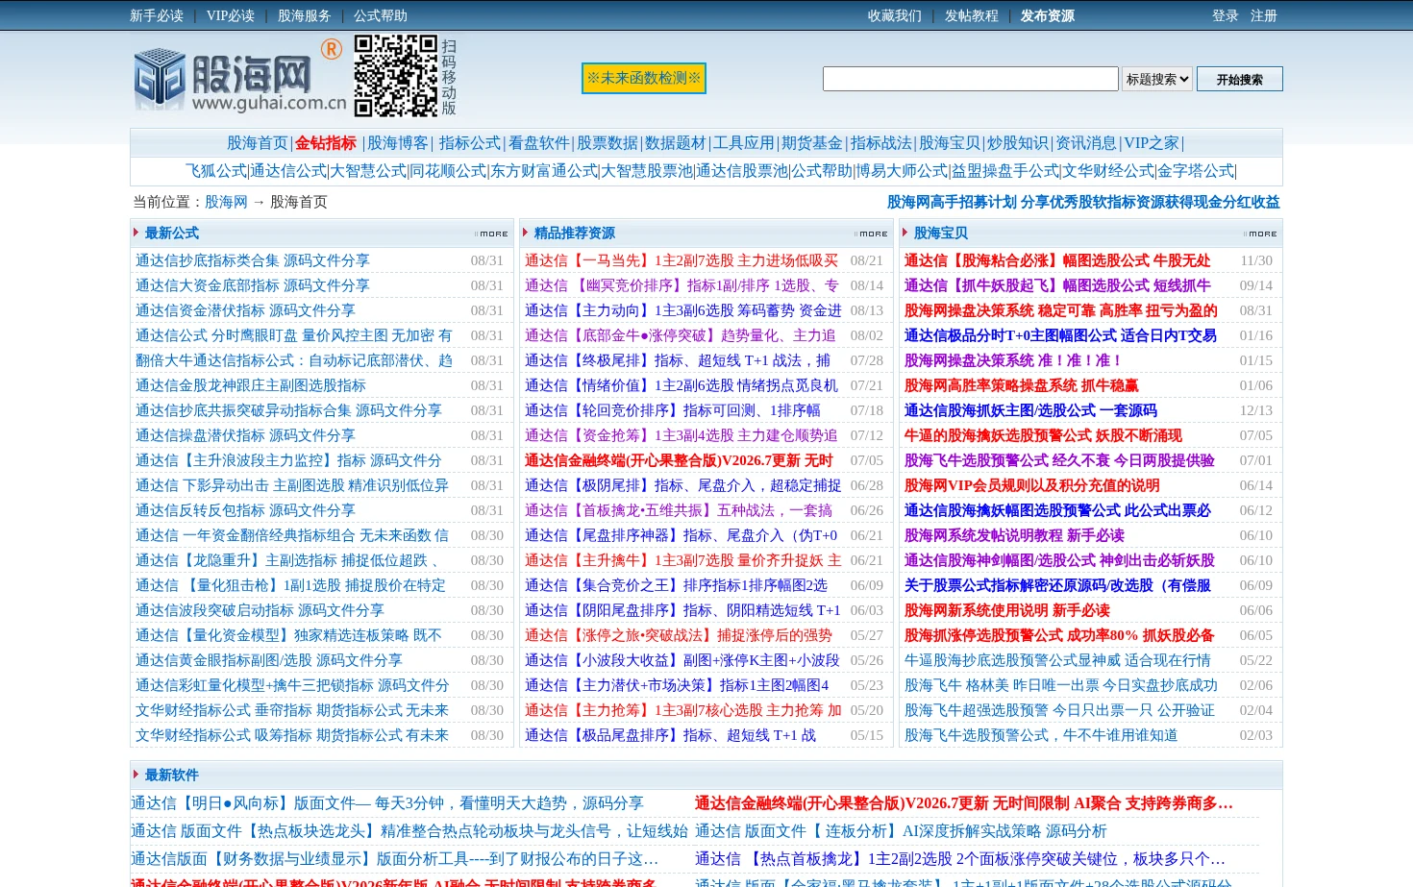
Task: Open MORE icon in 股海宝贝 panel
Action: [1260, 234]
